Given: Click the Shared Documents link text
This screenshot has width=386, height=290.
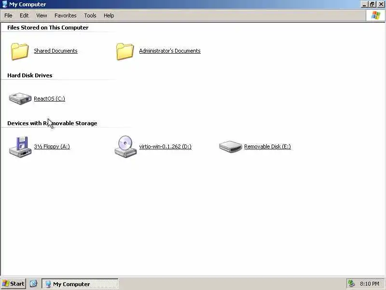Looking at the screenshot, I should point(55,51).
